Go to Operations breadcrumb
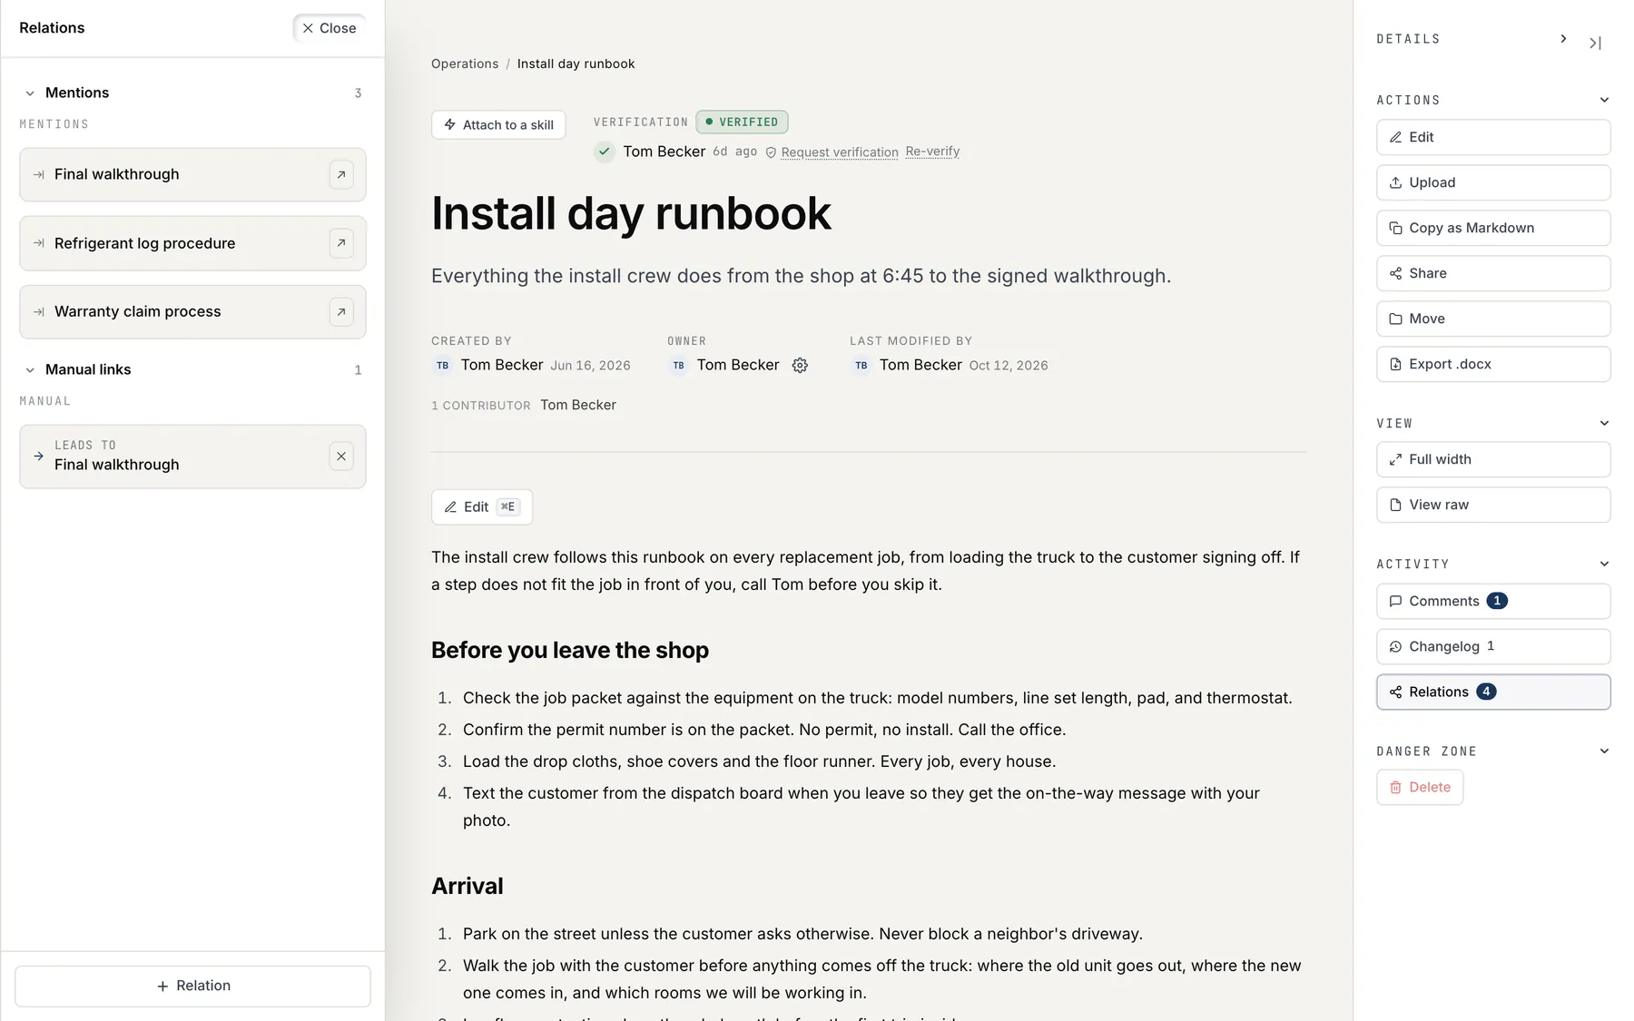 pos(465,64)
